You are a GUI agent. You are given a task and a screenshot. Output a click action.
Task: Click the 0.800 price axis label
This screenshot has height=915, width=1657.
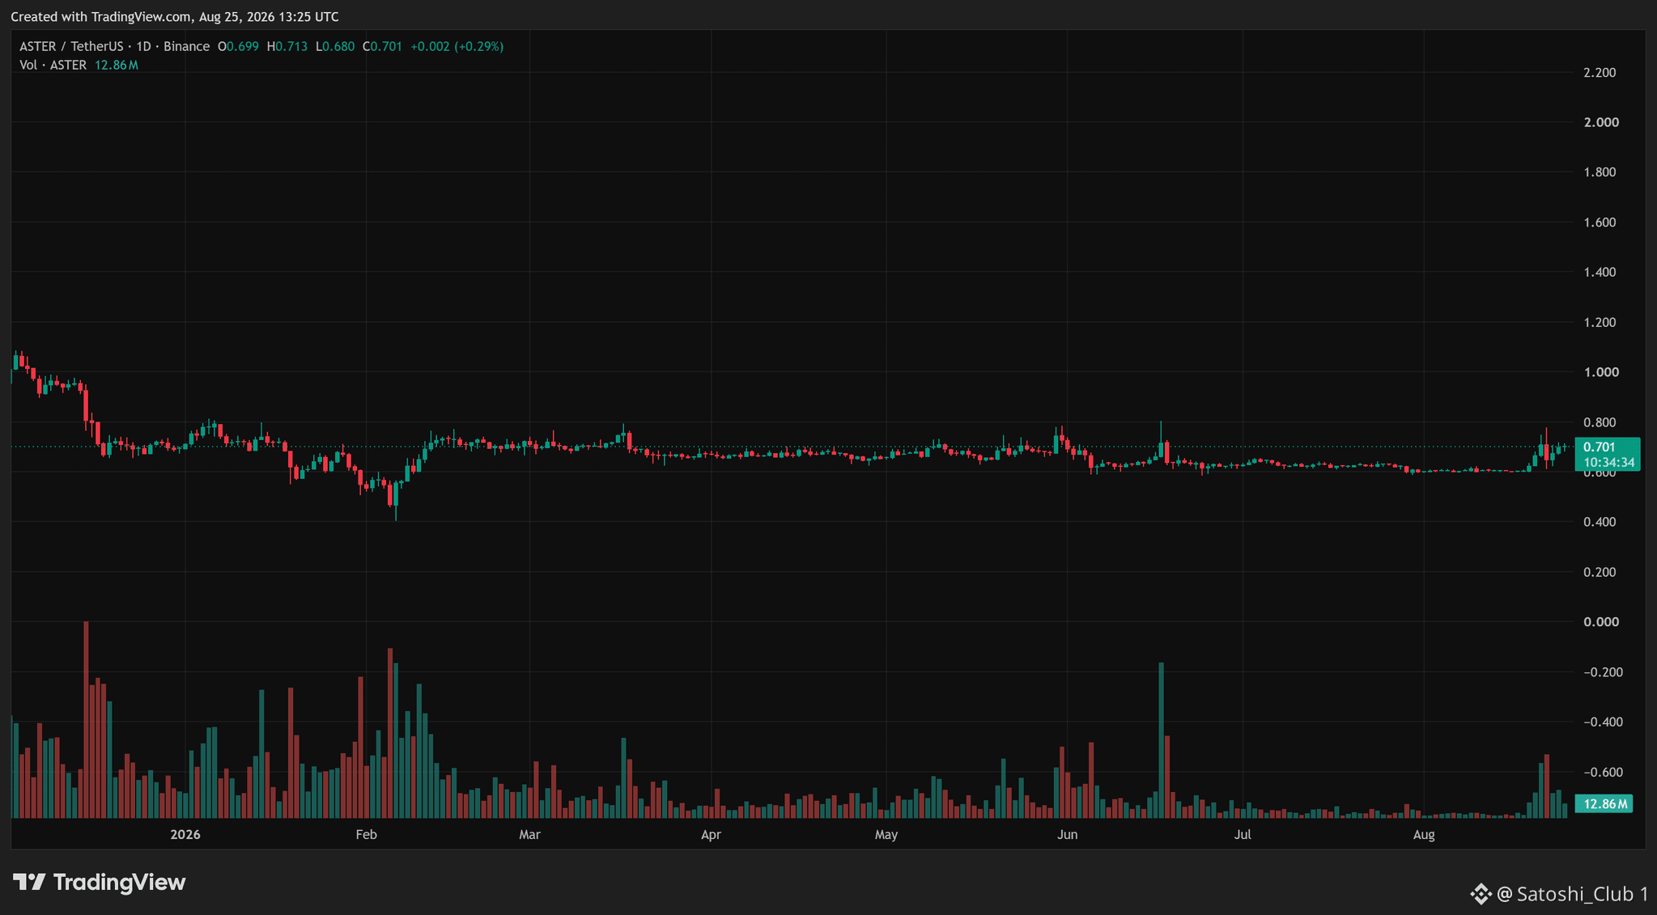point(1600,422)
